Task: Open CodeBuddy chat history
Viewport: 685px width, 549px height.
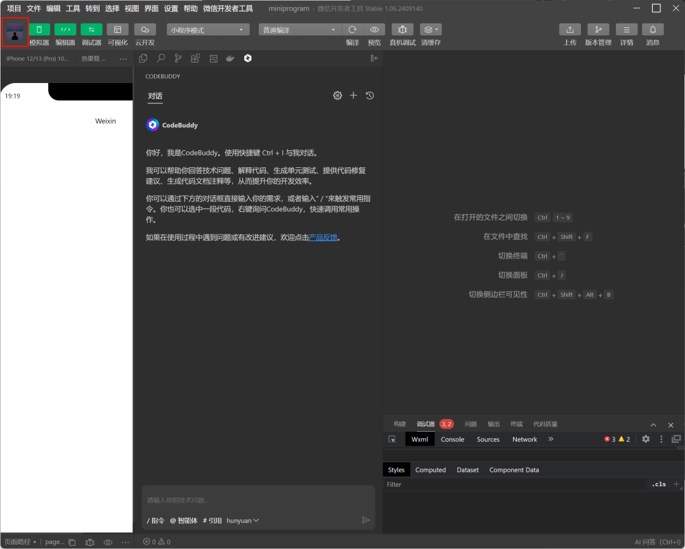Action: tap(370, 95)
